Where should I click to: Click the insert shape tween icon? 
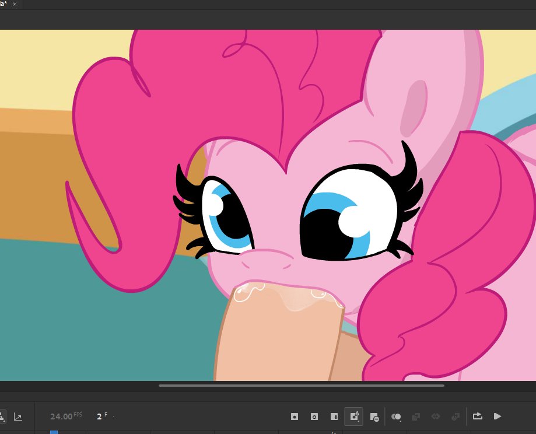click(x=456, y=416)
